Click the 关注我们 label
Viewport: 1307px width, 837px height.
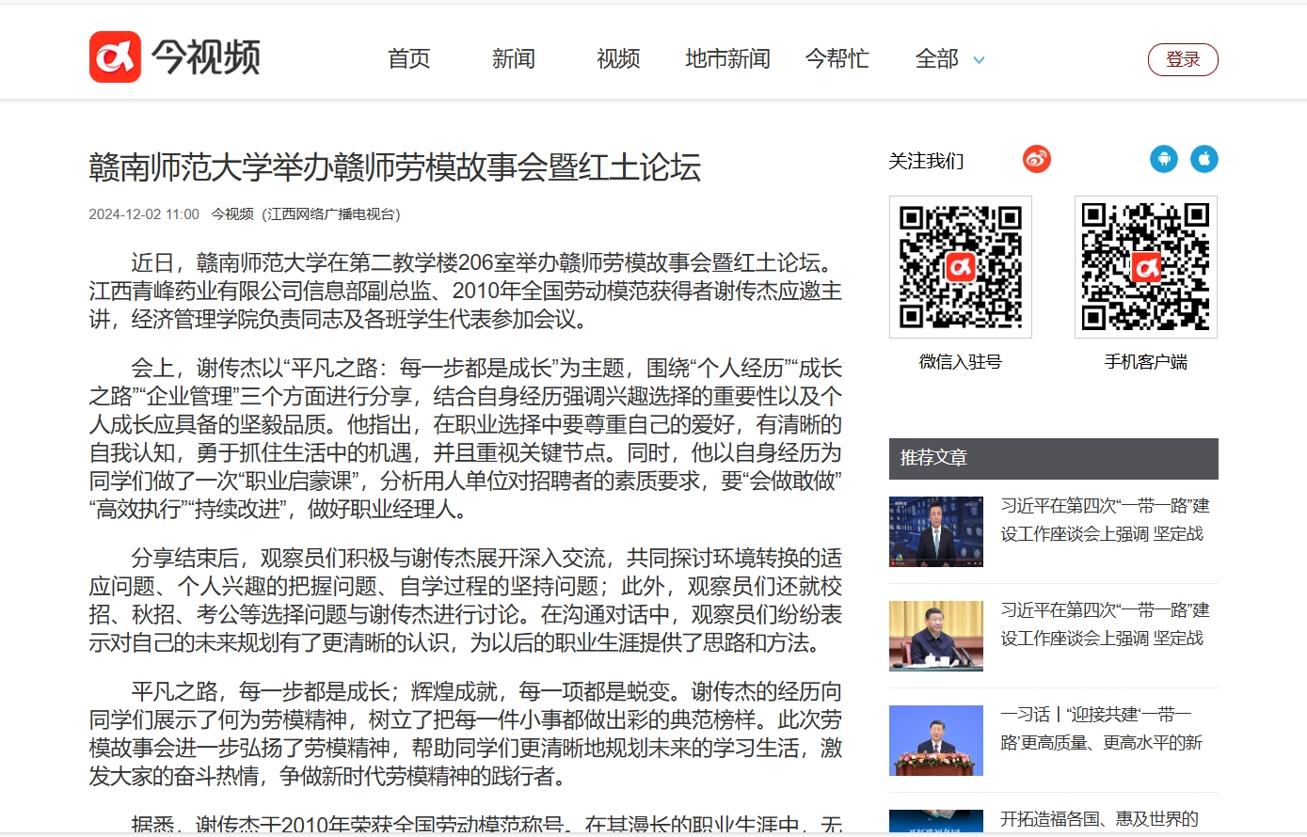click(926, 161)
